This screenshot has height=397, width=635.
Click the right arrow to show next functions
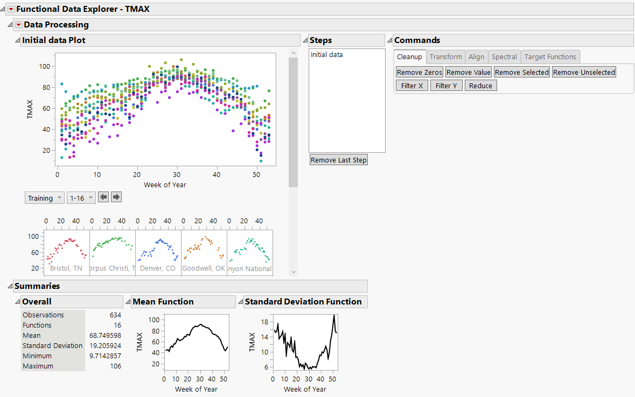point(116,197)
